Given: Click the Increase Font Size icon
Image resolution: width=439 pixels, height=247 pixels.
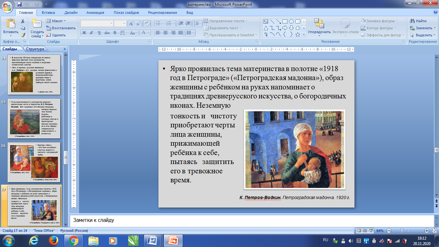Looking at the screenshot, I should point(131,23).
